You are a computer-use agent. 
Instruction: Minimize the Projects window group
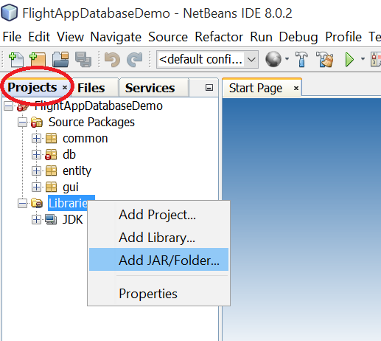click(209, 88)
